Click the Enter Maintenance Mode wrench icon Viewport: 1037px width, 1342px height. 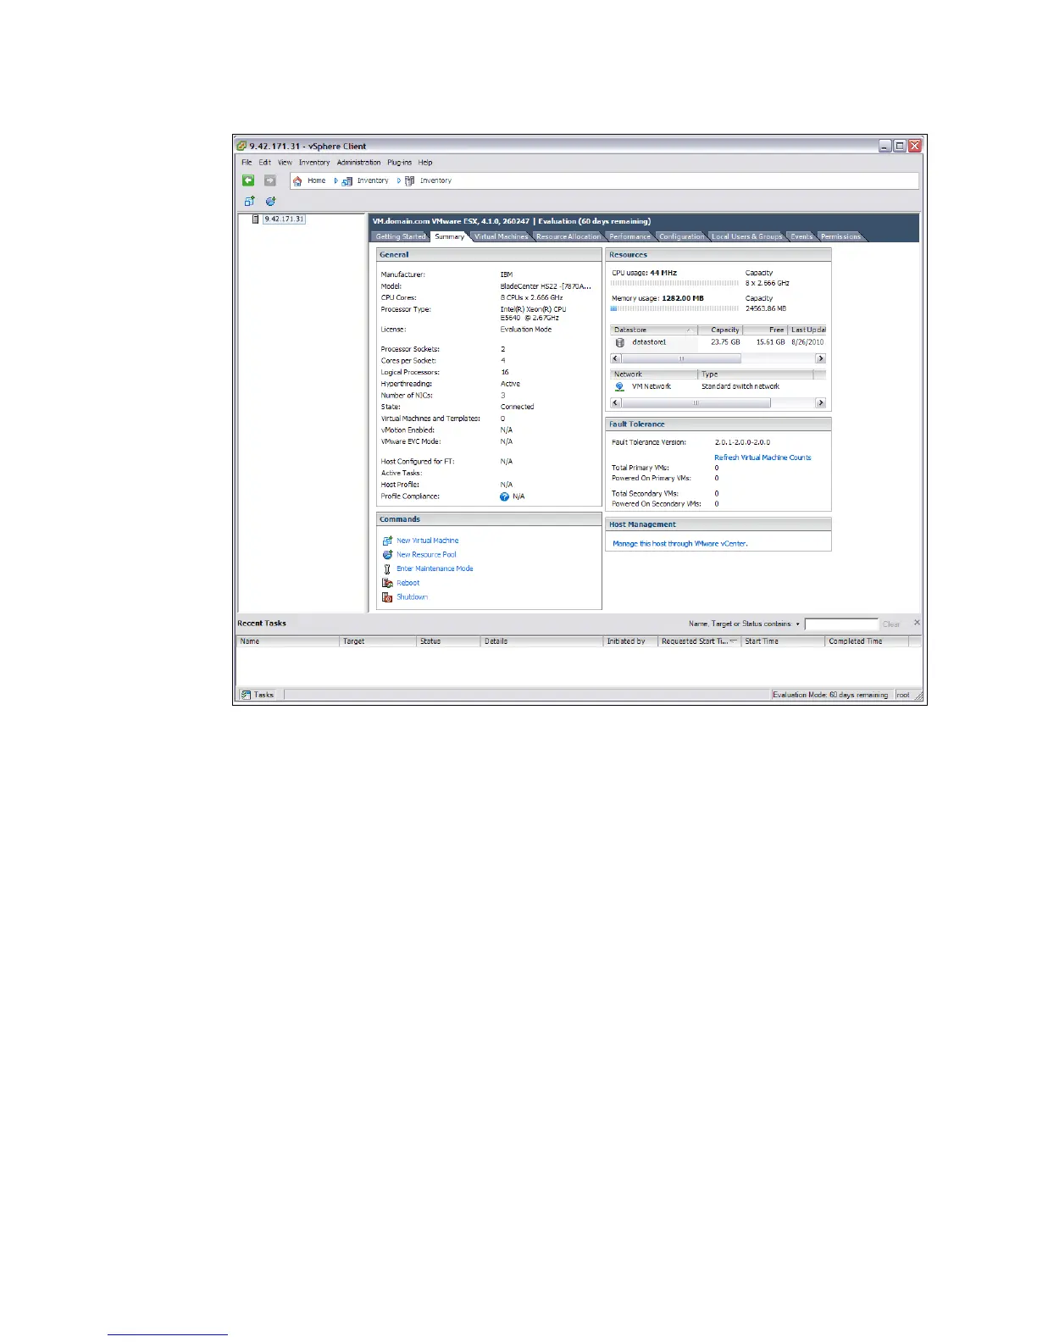[387, 569]
